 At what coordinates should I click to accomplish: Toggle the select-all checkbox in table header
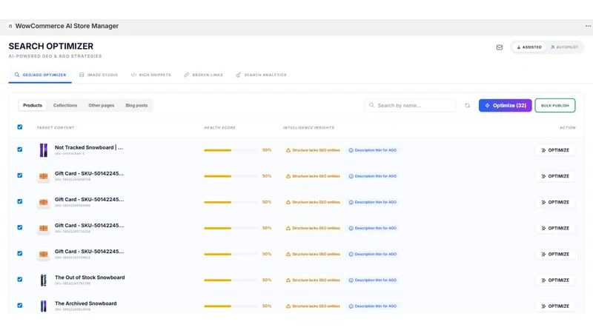click(20, 127)
